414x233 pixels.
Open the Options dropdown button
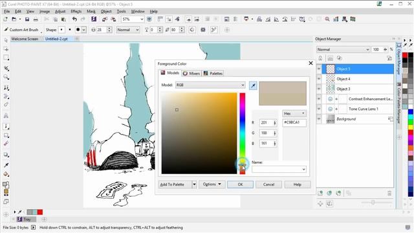(x=212, y=184)
